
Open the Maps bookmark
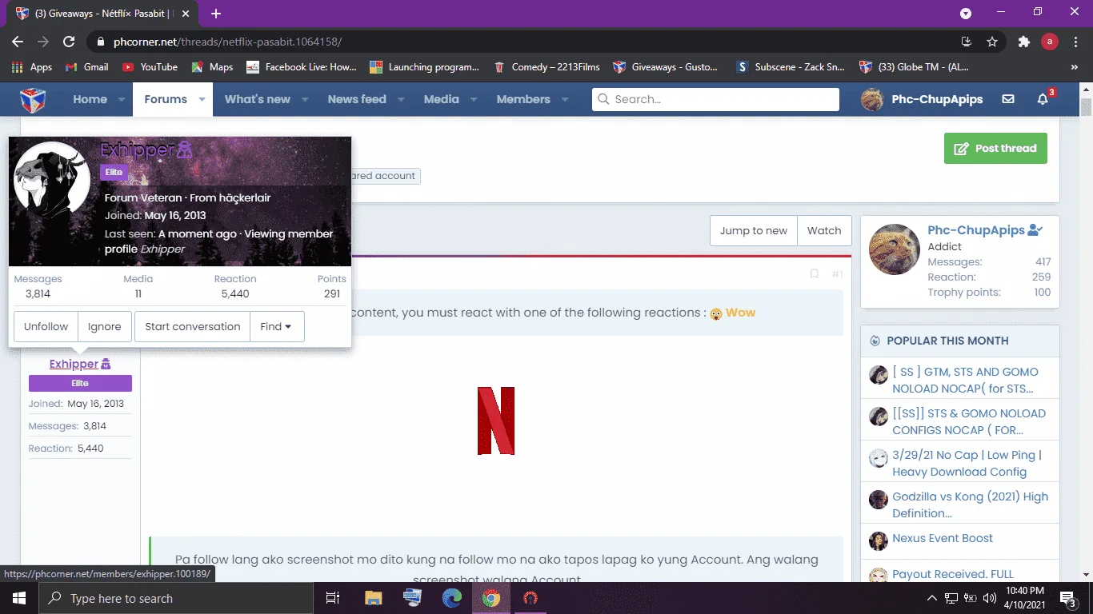212,67
